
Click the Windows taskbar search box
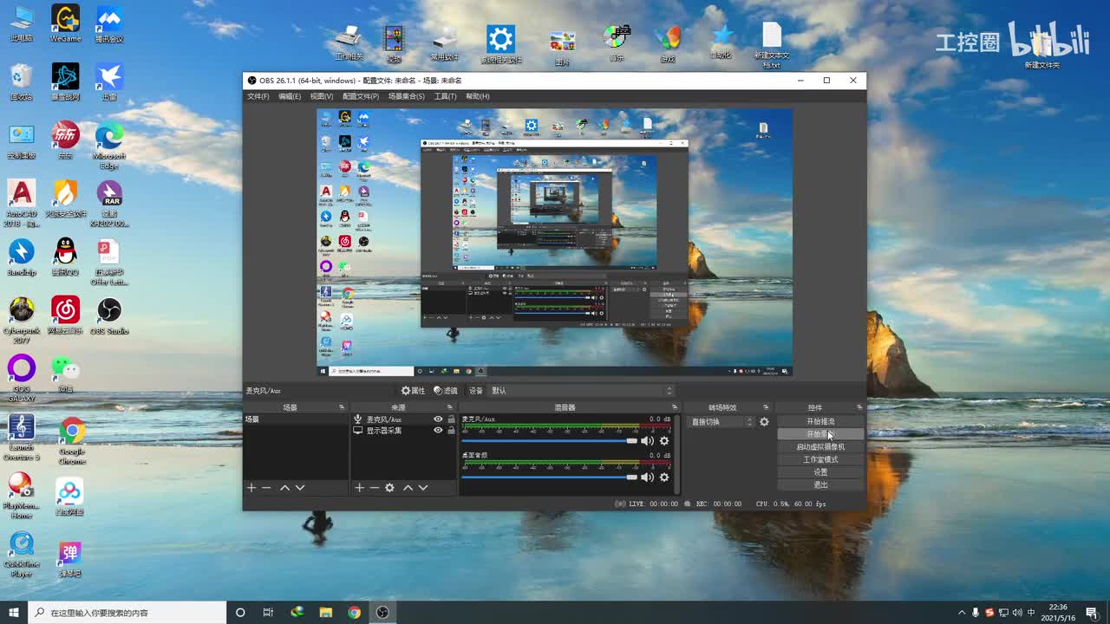(127, 613)
